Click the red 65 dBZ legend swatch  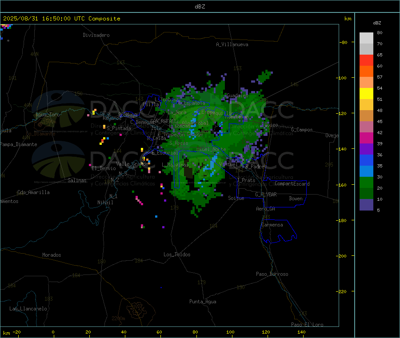click(x=366, y=60)
